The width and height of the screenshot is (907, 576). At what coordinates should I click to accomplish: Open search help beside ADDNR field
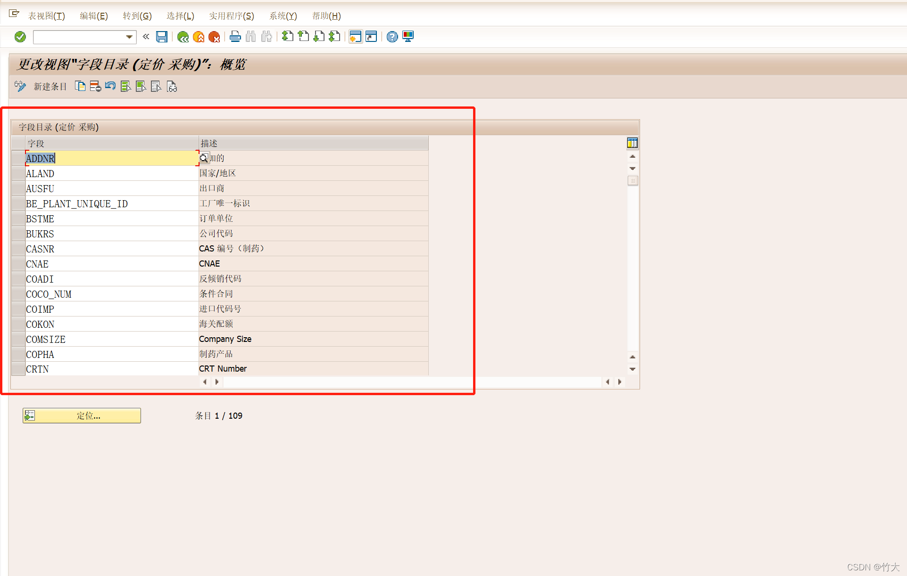tap(204, 158)
